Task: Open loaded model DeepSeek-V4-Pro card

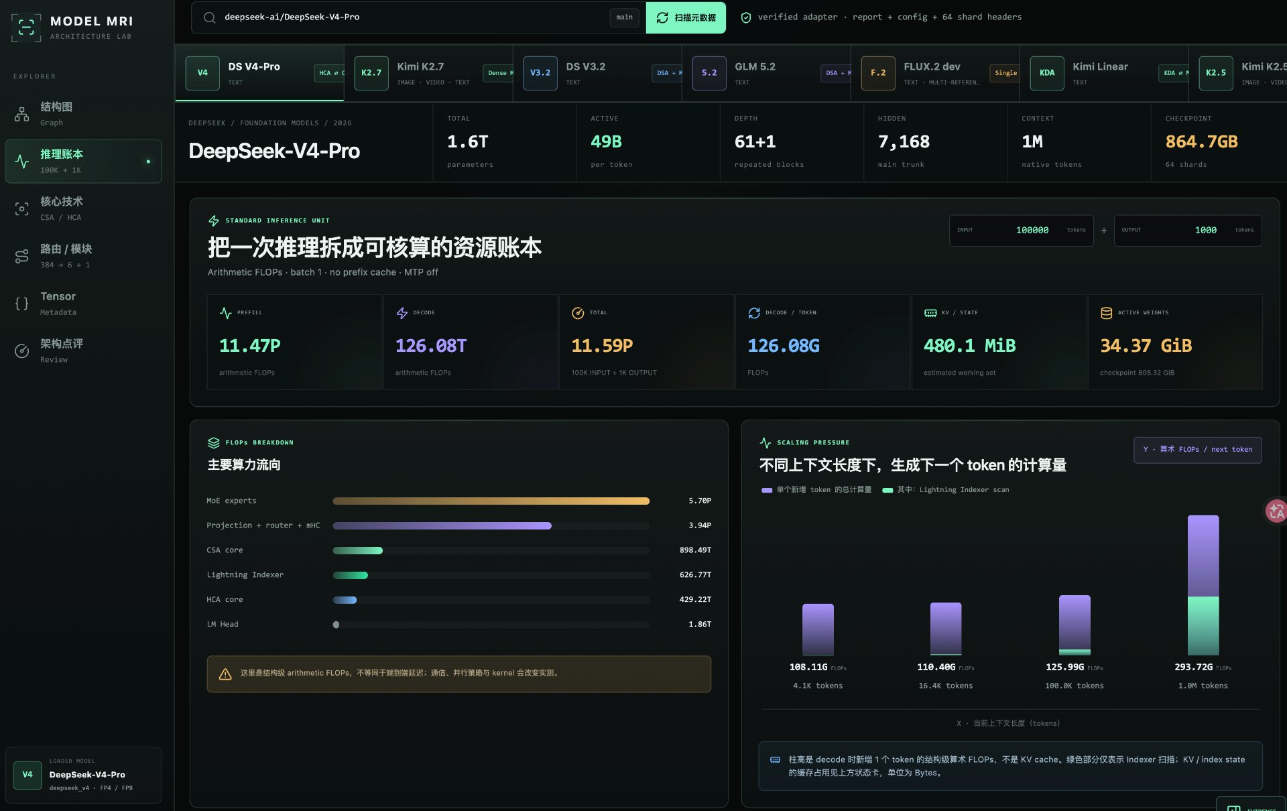Action: pos(84,775)
